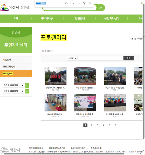This screenshot has width=145, height=155.
Task: Open 개인정보처리방침 footer link
Action: coord(36,148)
